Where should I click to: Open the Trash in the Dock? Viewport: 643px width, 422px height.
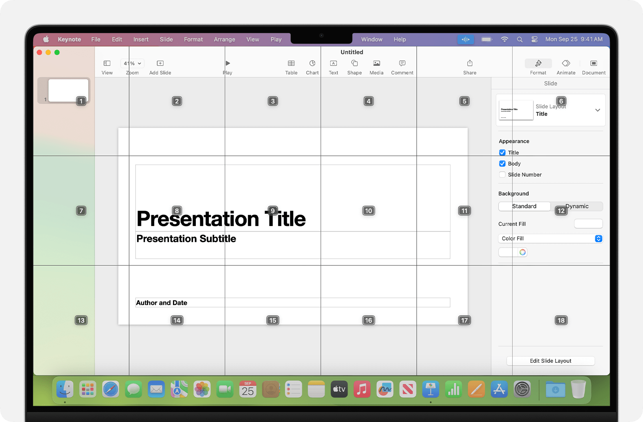pos(578,390)
